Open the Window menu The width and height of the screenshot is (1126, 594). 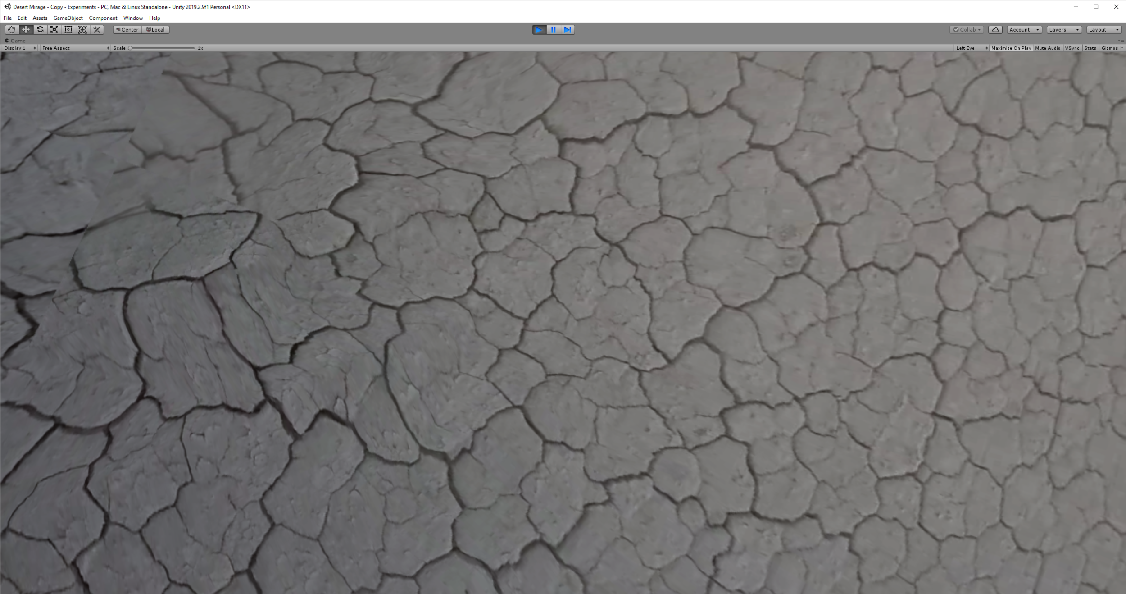(133, 18)
